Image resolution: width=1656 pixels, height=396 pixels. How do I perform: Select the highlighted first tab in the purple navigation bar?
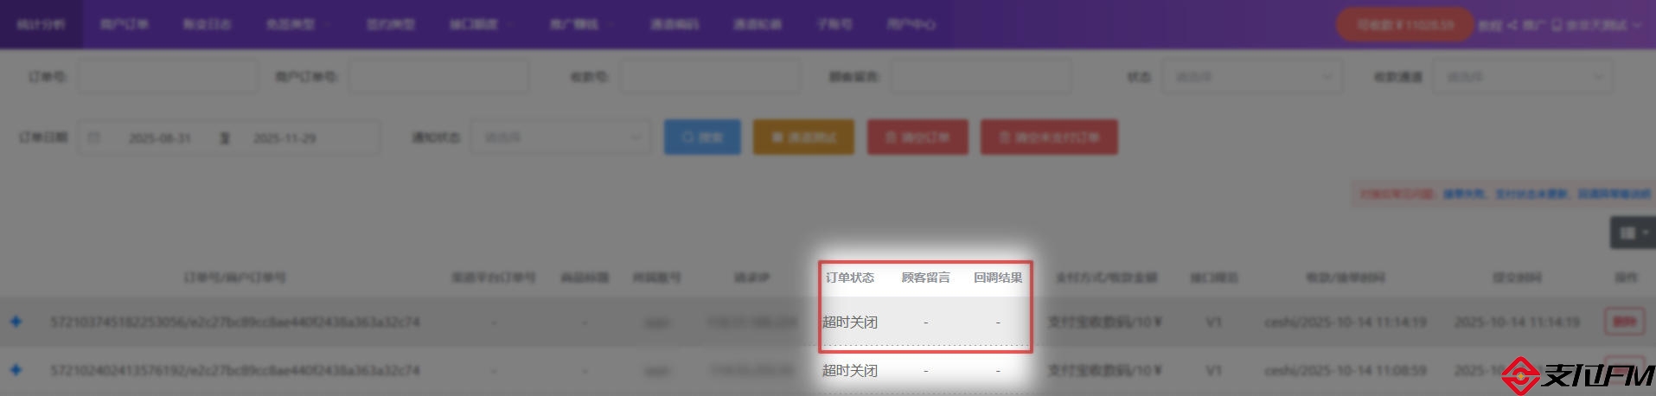click(x=42, y=24)
